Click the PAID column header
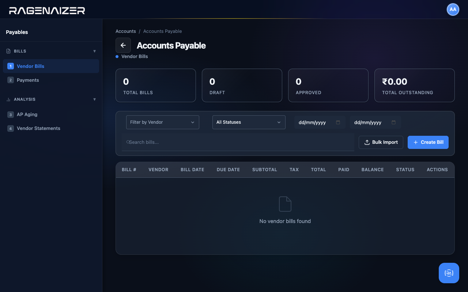468x292 pixels. coord(344,170)
